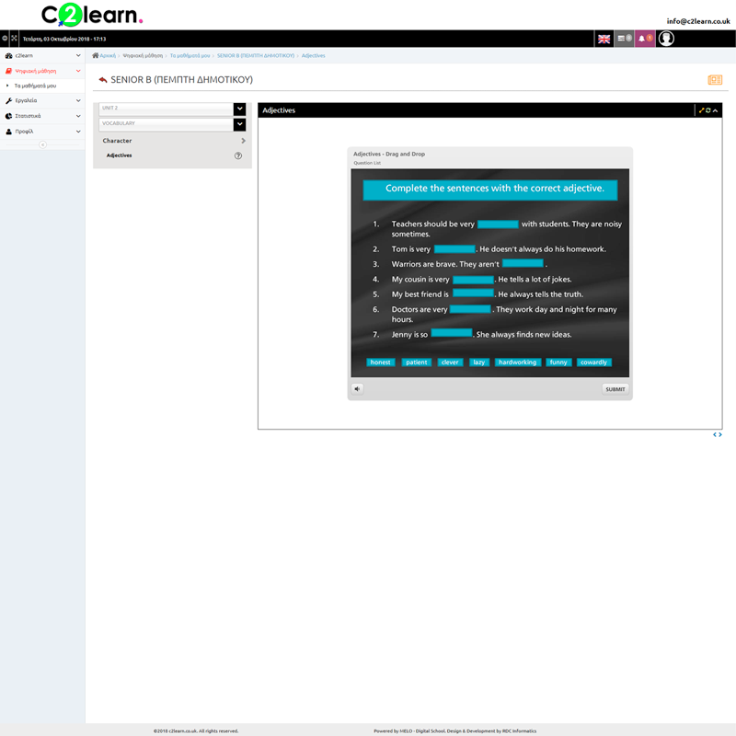The image size is (736, 736).
Task: Open the notifications bell icon
Action: [x=645, y=39]
